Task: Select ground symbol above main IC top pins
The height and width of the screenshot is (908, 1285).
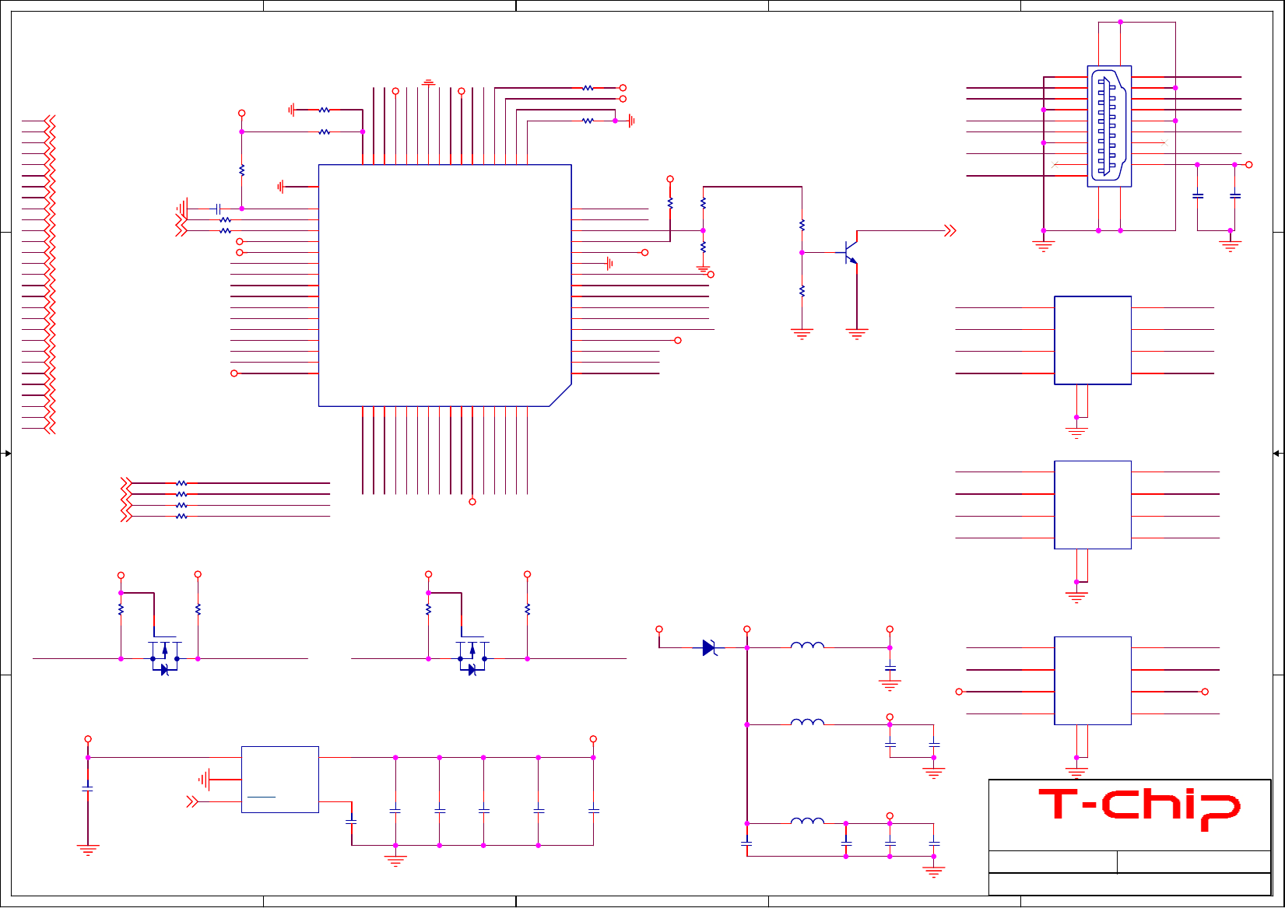Action: [428, 82]
